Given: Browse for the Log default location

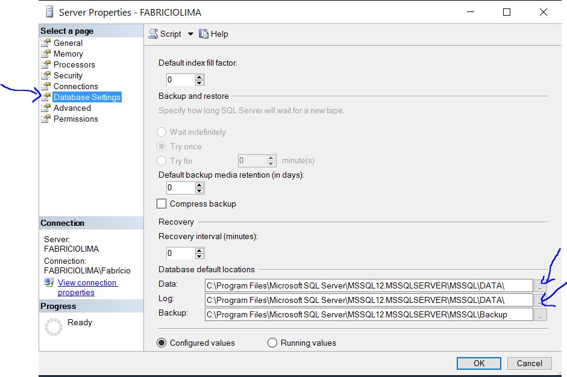Looking at the screenshot, I should [x=540, y=300].
